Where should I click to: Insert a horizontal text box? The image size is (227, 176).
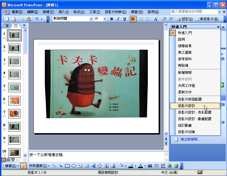80,166
